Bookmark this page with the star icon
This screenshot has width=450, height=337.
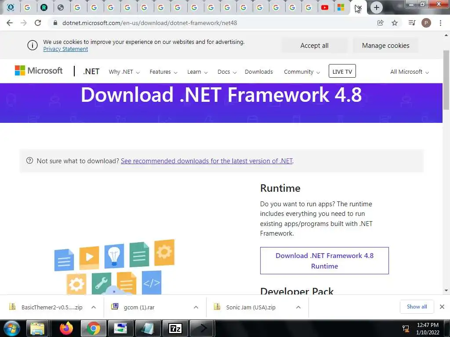[395, 23]
